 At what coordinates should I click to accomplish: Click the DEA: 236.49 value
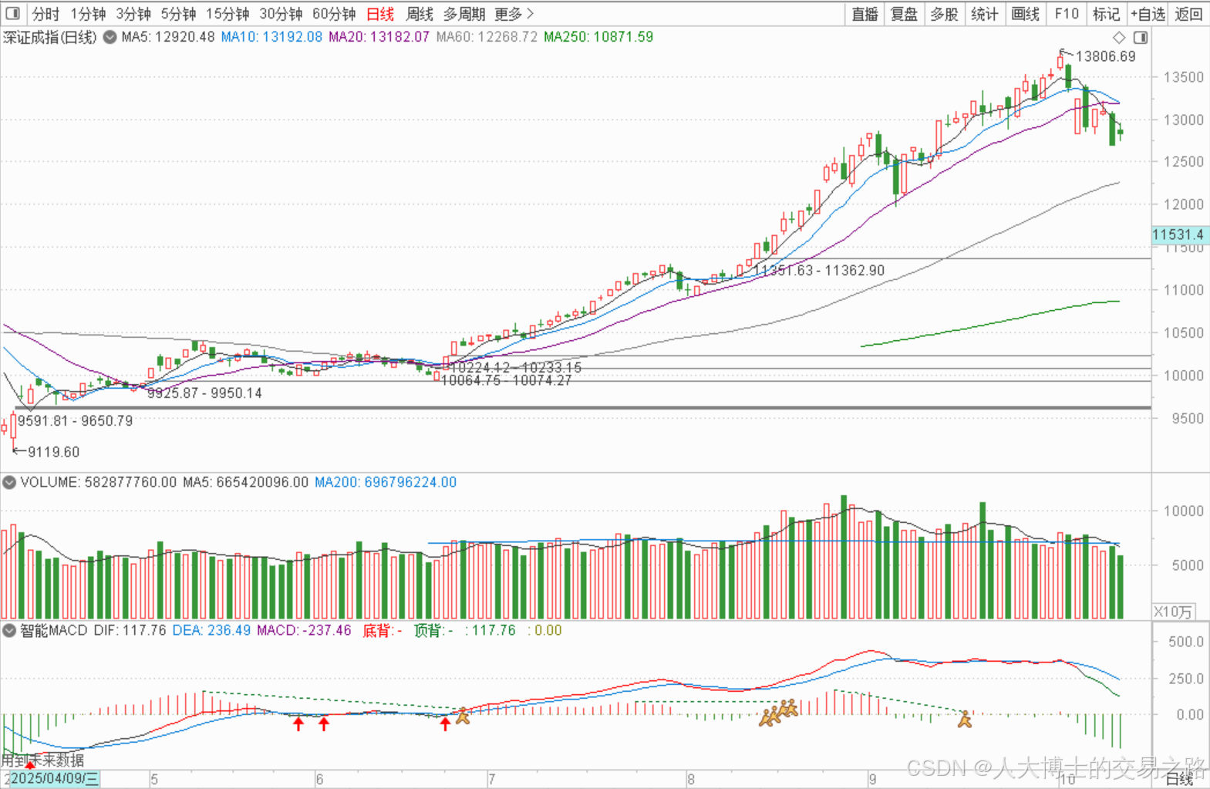(211, 631)
